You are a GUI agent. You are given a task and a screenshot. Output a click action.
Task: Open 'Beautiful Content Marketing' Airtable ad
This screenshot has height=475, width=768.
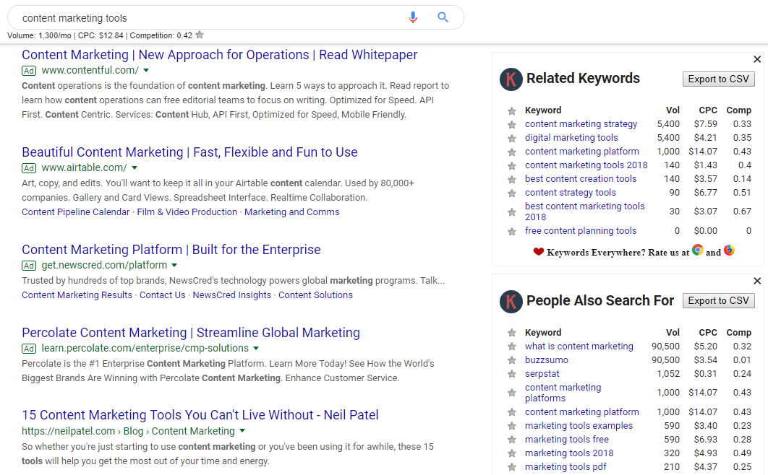[189, 152]
